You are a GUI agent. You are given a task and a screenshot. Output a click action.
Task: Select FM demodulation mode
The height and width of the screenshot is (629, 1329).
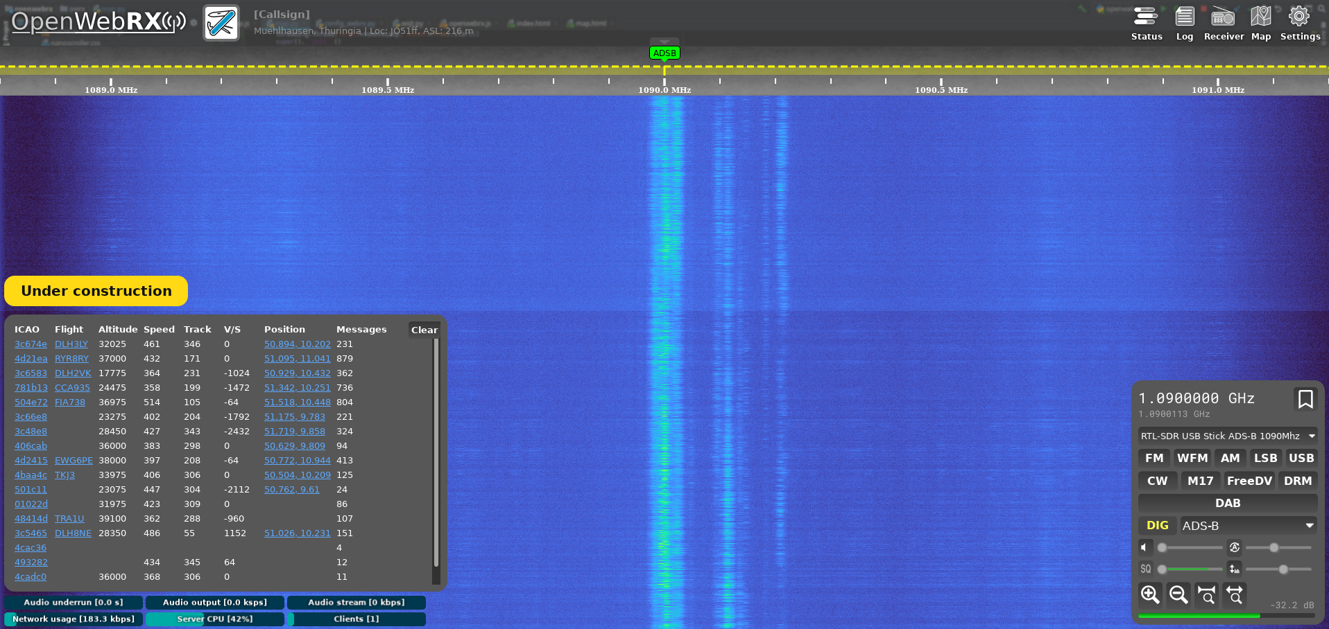tap(1154, 458)
